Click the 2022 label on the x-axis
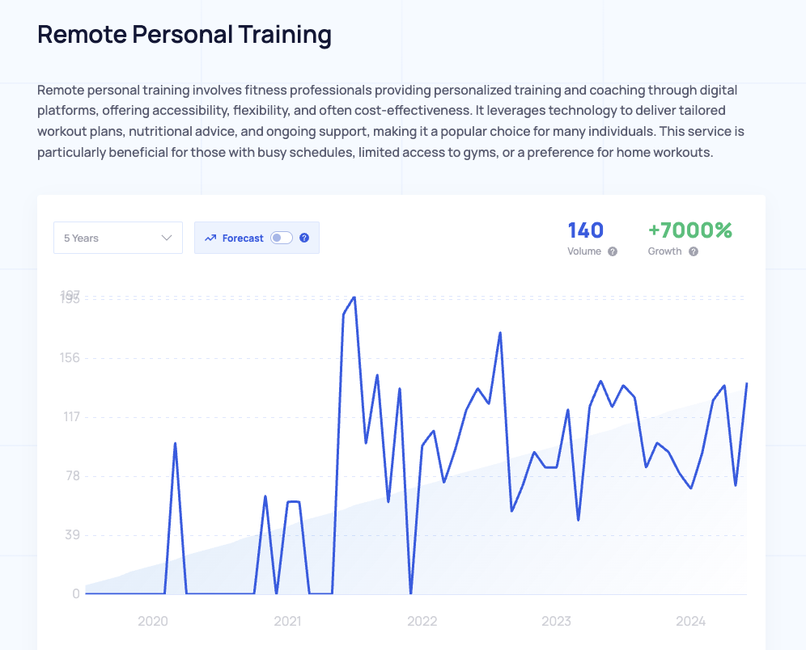 422,621
